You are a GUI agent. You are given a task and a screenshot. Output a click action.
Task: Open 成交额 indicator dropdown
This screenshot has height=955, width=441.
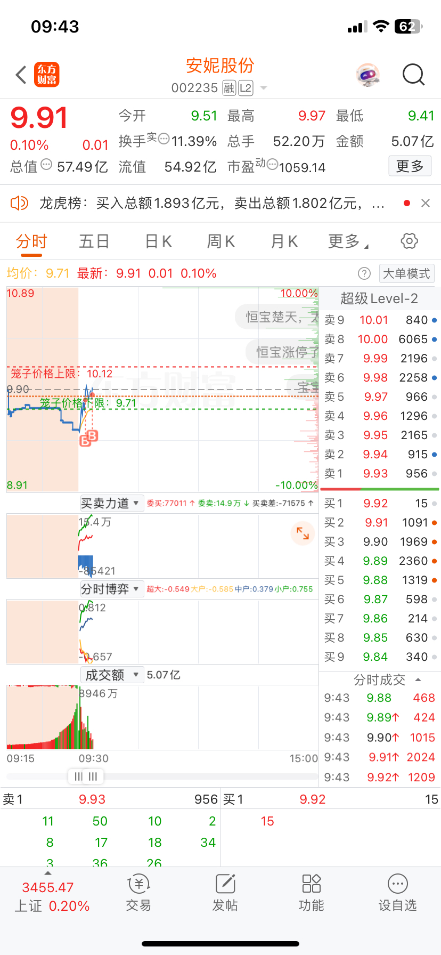tap(112, 675)
